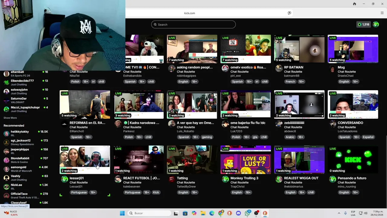Open the Windows Start menu
This screenshot has width=387, height=218.
(x=122, y=213)
